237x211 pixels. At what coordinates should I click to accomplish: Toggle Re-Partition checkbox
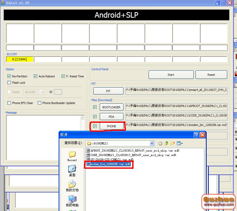[9, 76]
